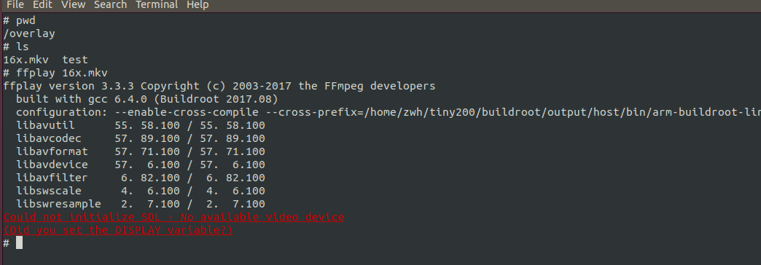This screenshot has width=761, height=265.
Task: Click the 'test' directory name in ls output
Action: point(75,60)
